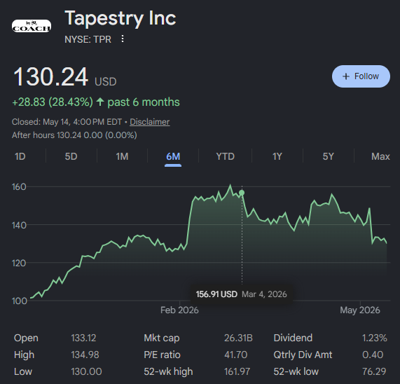Select the 1M time range tab
Viewport: 400px width, 384px height.
[122, 156]
